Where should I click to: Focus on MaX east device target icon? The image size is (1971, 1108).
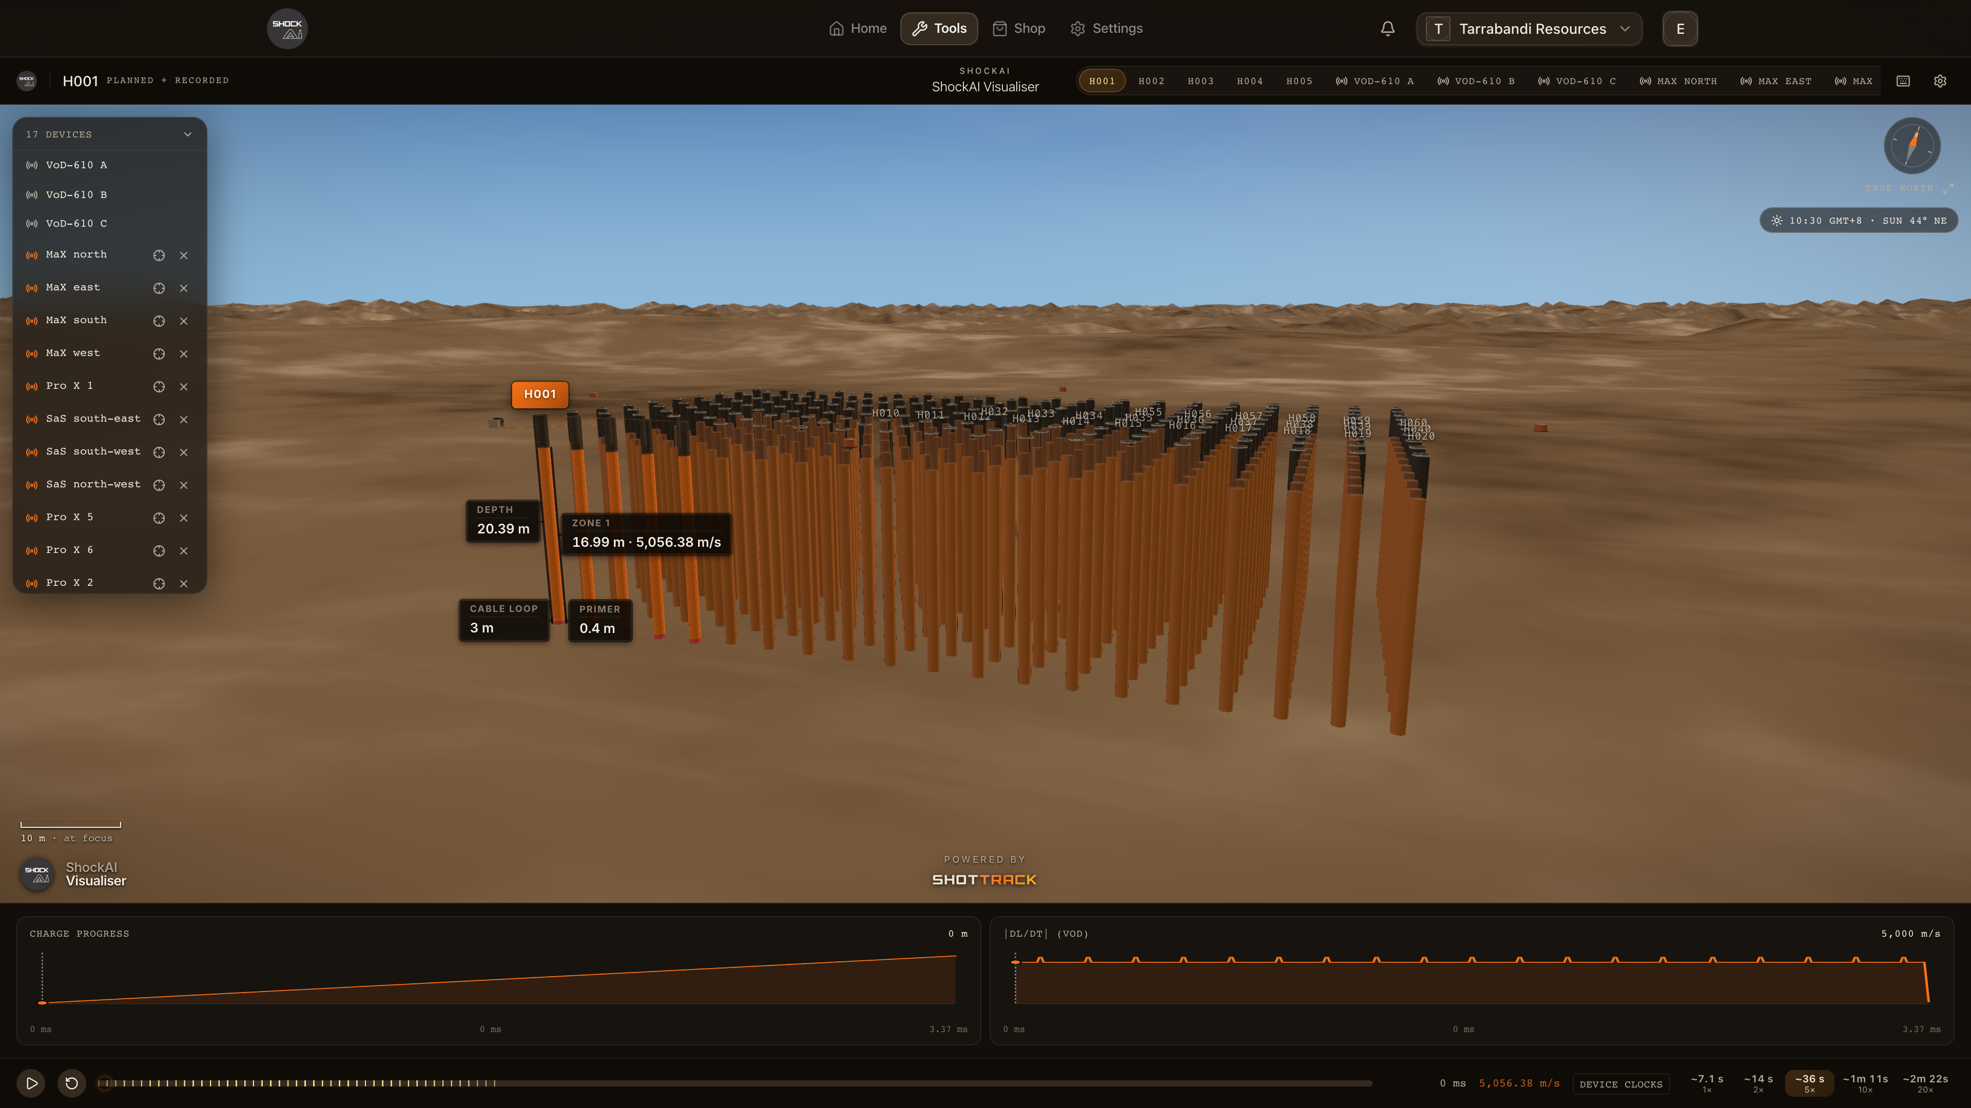[x=159, y=288]
